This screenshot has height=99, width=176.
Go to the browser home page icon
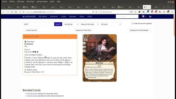(x=16, y=12)
